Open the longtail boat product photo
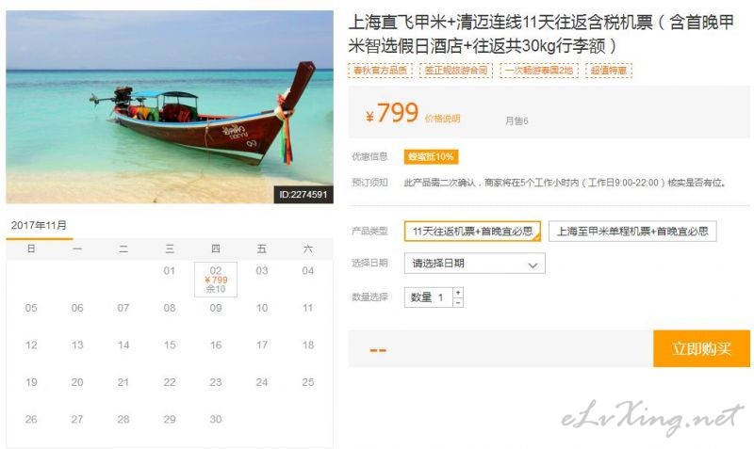The width and height of the screenshot is (754, 449). [170, 106]
